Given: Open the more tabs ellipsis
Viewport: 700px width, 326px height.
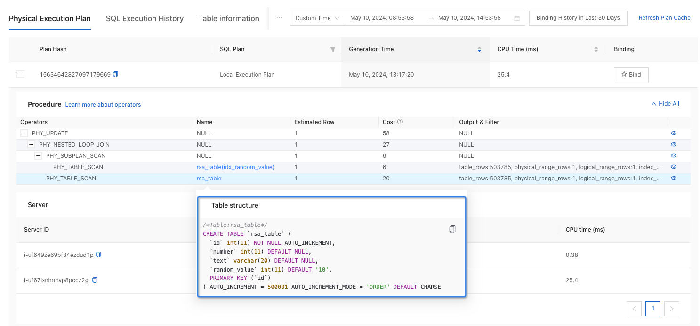Looking at the screenshot, I should pyautogui.click(x=280, y=18).
